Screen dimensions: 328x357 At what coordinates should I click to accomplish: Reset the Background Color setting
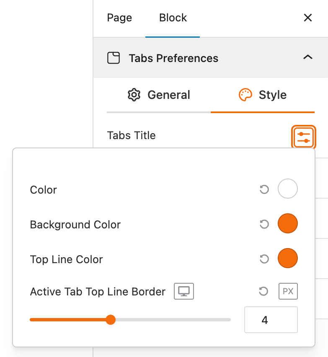264,225
